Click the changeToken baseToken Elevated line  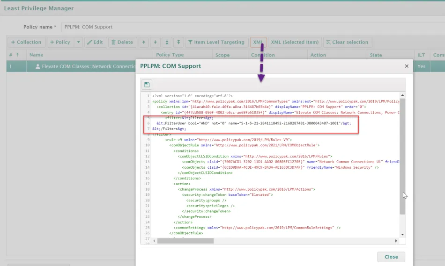coord(227,194)
